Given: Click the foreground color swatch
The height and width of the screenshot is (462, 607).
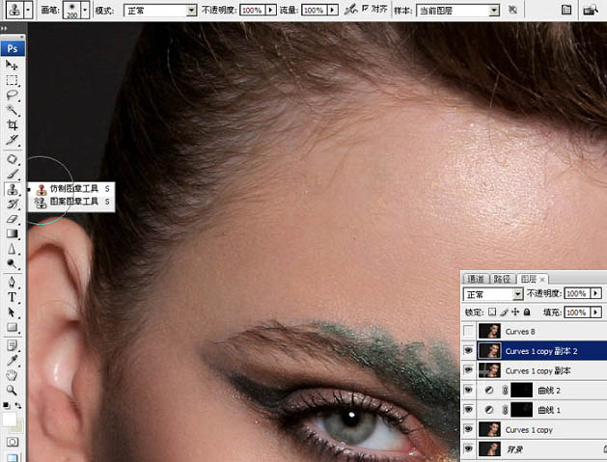Looking at the screenshot, I should point(10,420).
